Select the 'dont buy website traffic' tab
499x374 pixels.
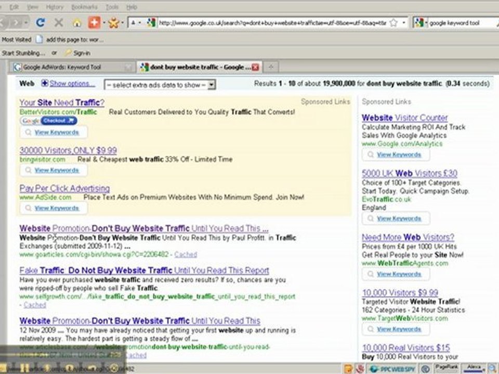[199, 67]
